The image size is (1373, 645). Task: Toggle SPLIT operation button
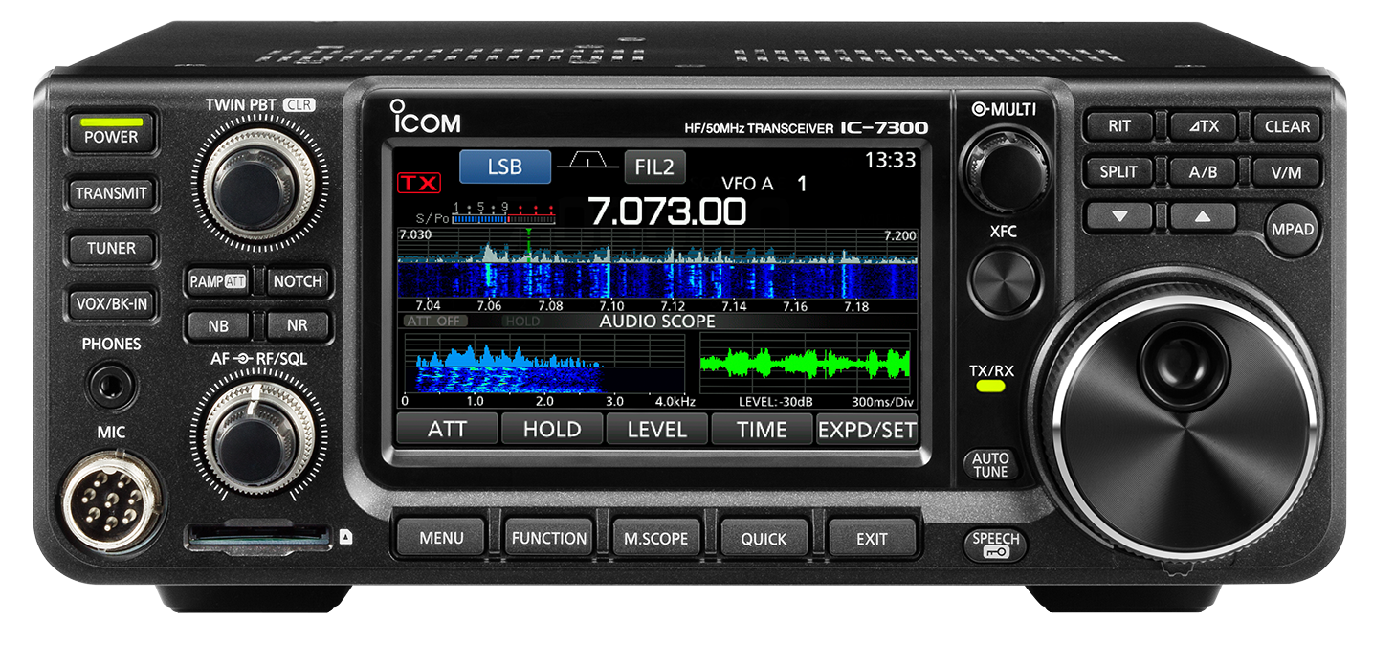tap(1118, 172)
